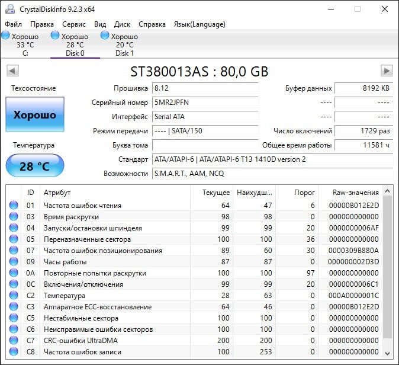Click the Серийный номер input field
The image size is (399, 365).
pos(205,103)
